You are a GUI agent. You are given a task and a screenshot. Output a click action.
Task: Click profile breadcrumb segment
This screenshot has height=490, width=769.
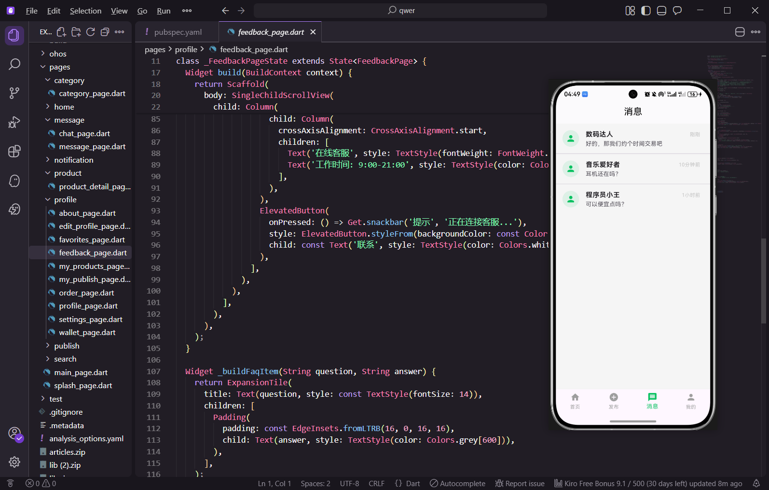click(x=186, y=49)
